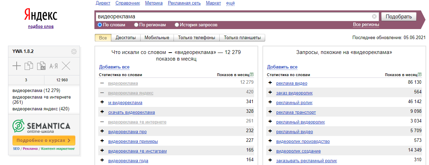The height and width of the screenshot is (165, 429).
Task: Add 'скачать видеореклама' with its plus icon
Action: [x=102, y=112]
